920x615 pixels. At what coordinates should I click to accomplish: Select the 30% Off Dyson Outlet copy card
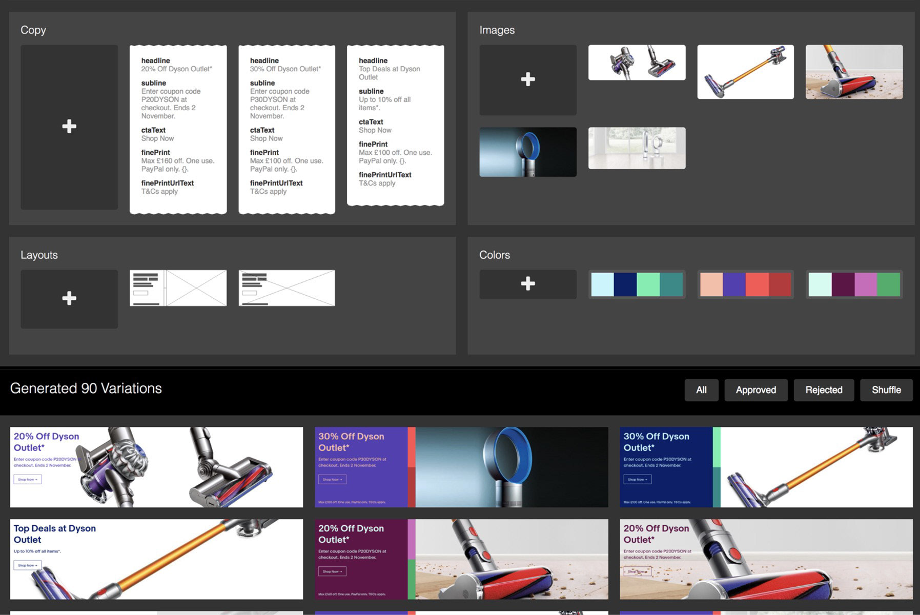287,129
